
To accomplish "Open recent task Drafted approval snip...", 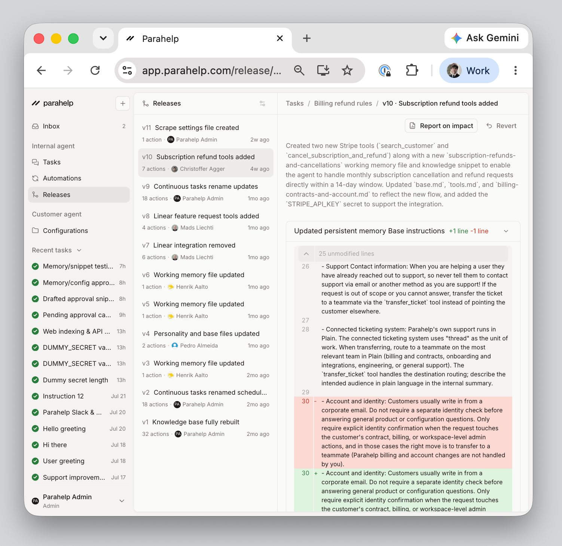I will pyautogui.click(x=79, y=299).
